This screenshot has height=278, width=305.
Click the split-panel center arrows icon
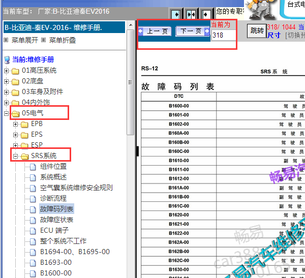point(191,14)
